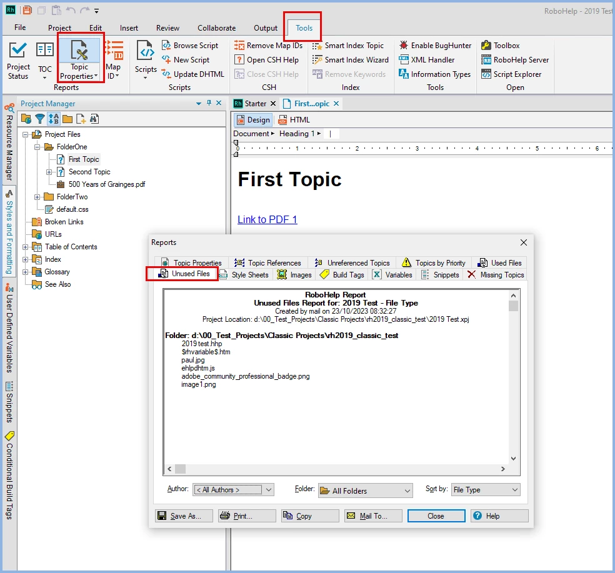This screenshot has width=615, height=573.
Task: Open the Folder dropdown showing All Folders
Action: point(365,491)
